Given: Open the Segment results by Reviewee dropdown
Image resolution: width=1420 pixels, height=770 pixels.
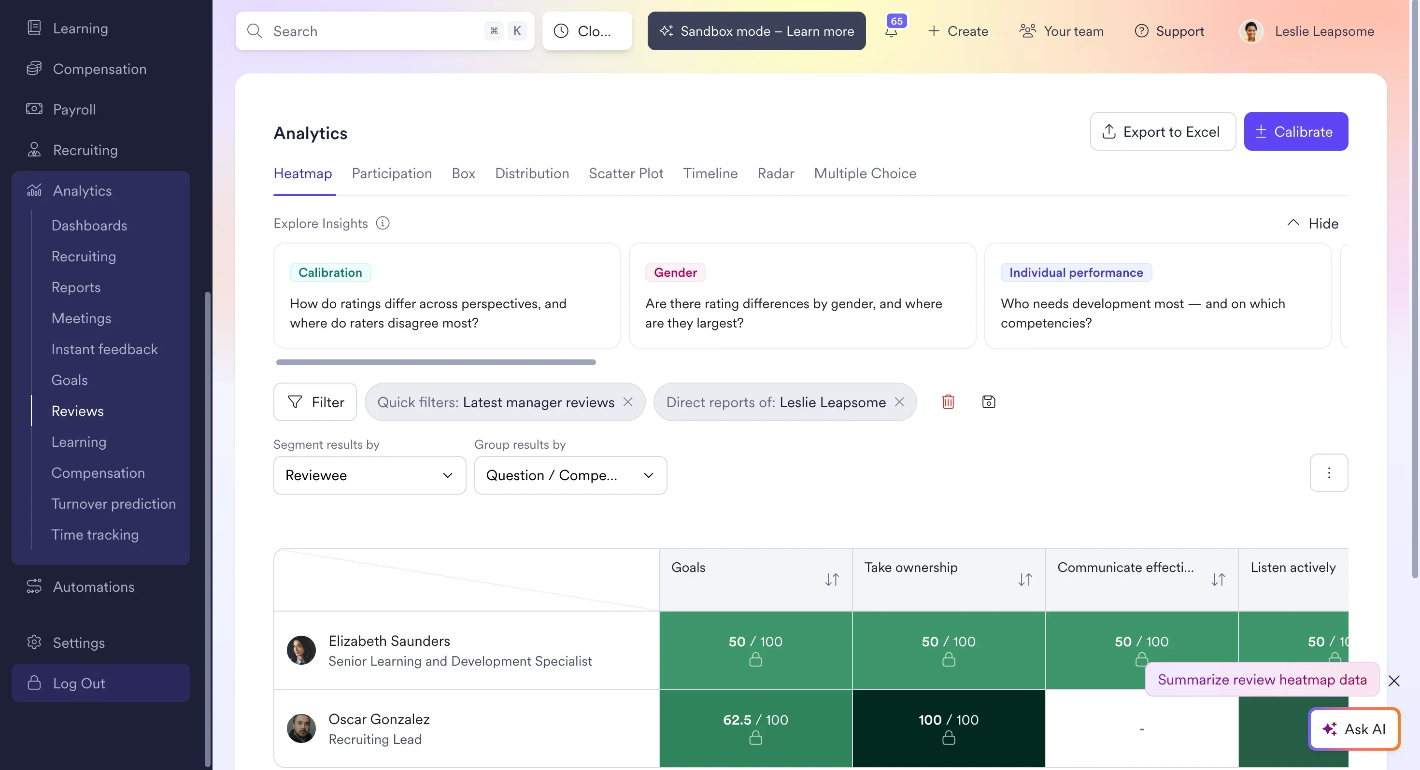Looking at the screenshot, I should click(x=369, y=475).
